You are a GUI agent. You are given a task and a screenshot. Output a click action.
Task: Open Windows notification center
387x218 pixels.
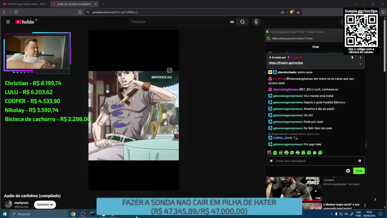tap(380, 214)
